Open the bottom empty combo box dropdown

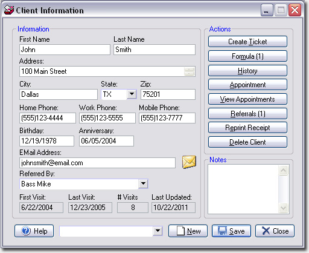[x=158, y=231]
